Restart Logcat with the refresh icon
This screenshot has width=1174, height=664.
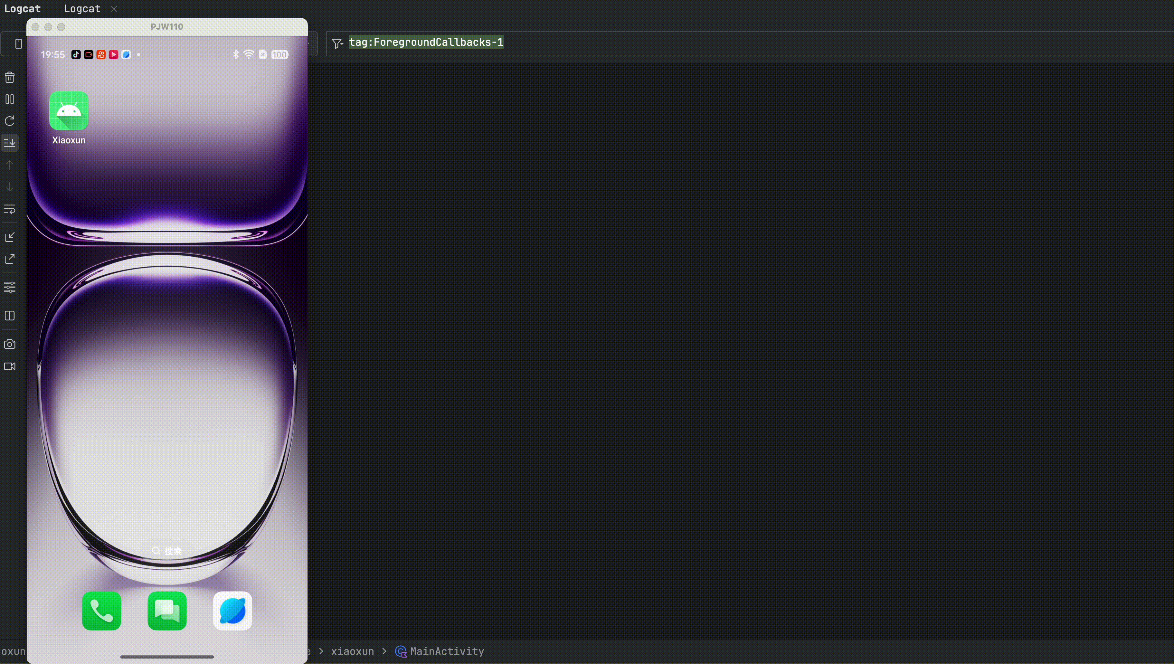10,121
